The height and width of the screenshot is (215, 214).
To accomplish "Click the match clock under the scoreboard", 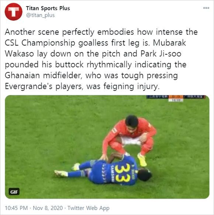I will pos(176,100).
